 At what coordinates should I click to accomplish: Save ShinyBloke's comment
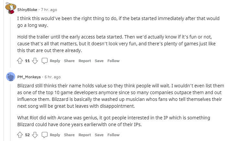pyautogui.click(x=99, y=61)
